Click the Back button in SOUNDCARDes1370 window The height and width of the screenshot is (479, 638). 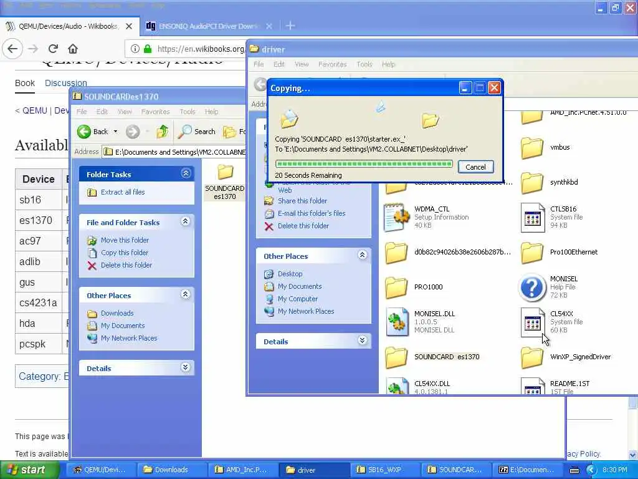pyautogui.click(x=93, y=132)
